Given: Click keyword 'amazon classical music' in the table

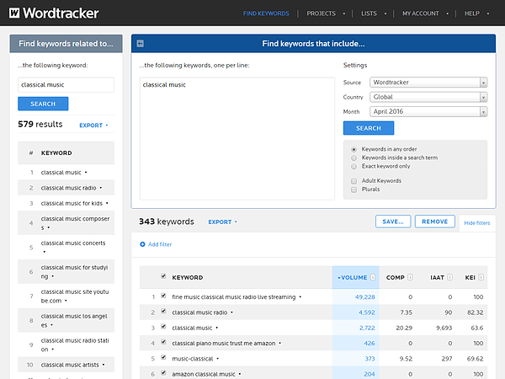Looking at the screenshot, I should tap(204, 374).
